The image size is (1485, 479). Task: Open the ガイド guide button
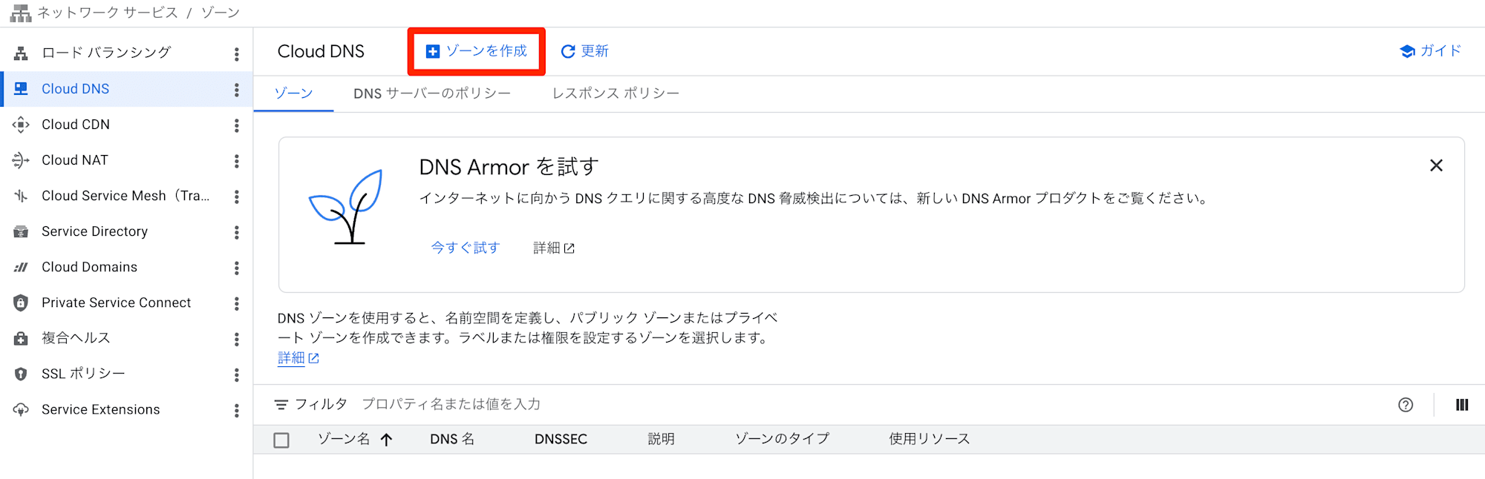1430,51
